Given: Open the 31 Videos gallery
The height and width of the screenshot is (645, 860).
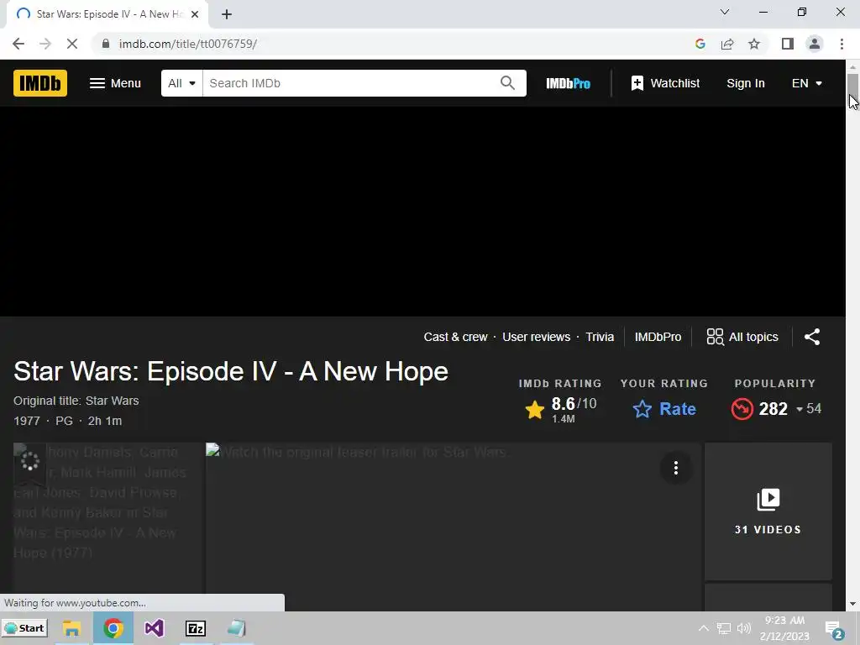Looking at the screenshot, I should 768,511.
